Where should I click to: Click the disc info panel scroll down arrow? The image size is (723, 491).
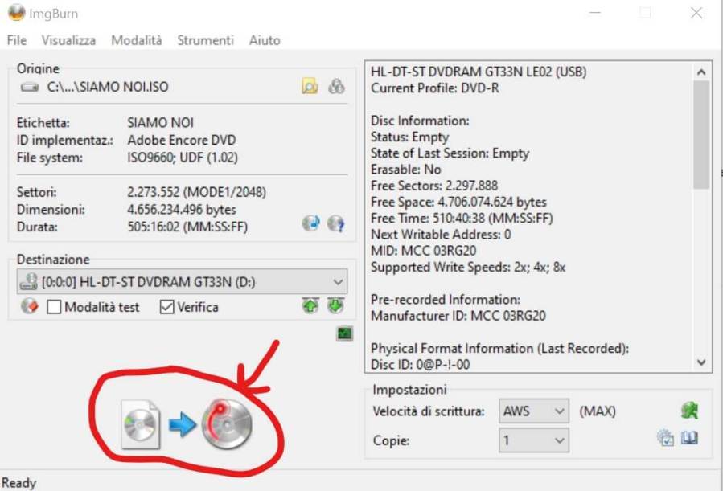coord(701,363)
